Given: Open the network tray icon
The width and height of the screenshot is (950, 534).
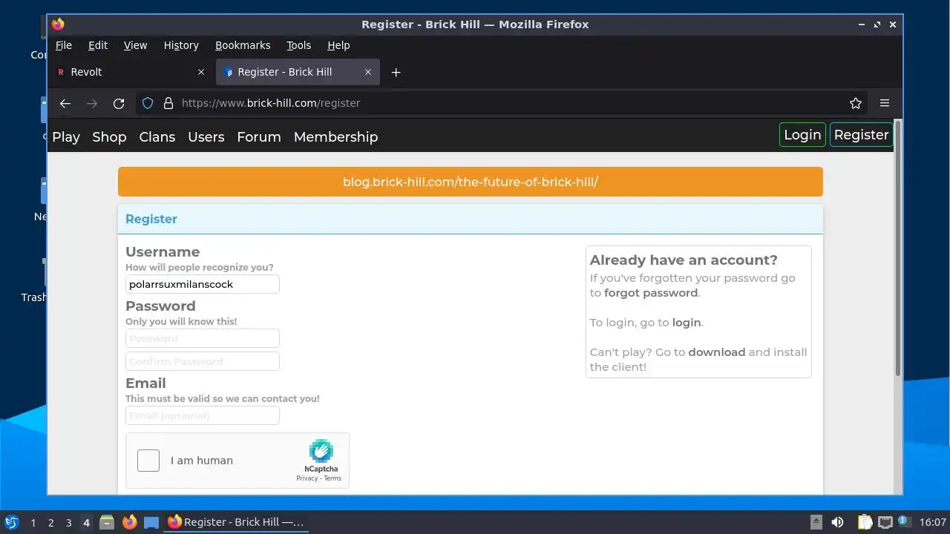Looking at the screenshot, I should coord(885,522).
